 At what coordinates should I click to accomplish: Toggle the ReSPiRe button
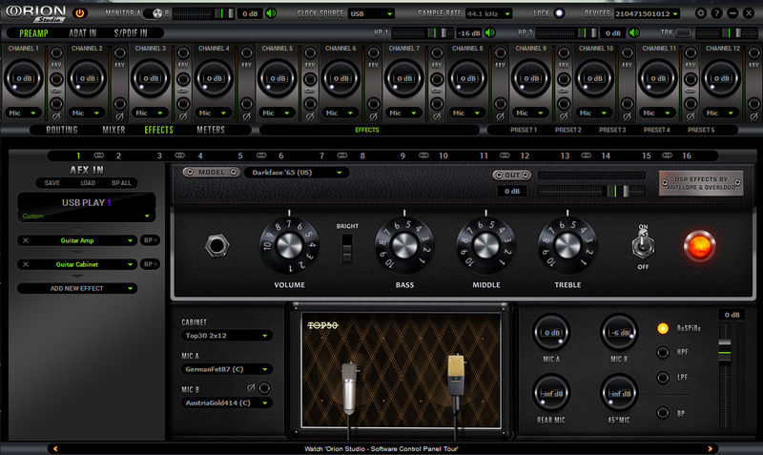click(x=663, y=328)
